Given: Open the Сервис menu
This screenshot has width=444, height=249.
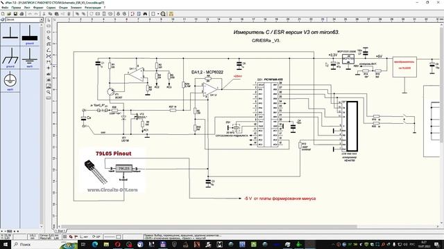Looking at the screenshot, I should click(51, 8).
